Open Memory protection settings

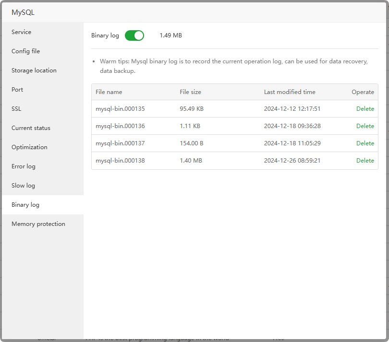pos(38,224)
